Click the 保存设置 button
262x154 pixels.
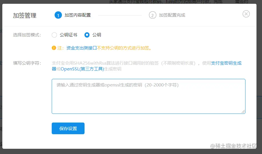pos(68,128)
